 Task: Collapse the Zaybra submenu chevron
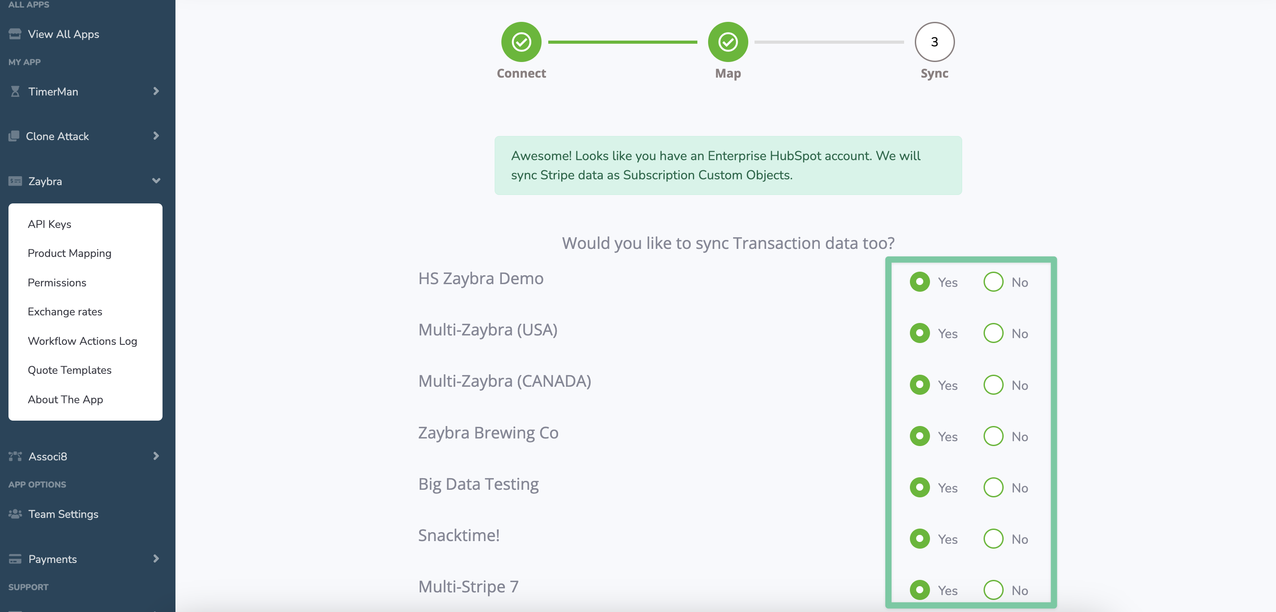pos(156,181)
